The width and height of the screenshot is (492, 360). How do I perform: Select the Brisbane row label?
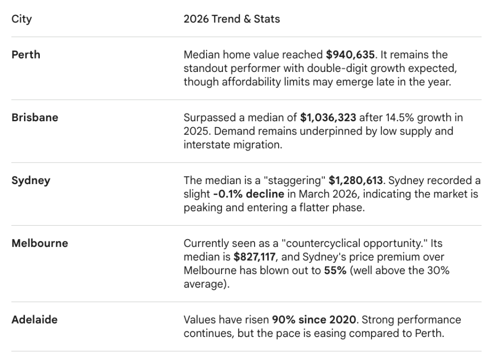(x=35, y=117)
